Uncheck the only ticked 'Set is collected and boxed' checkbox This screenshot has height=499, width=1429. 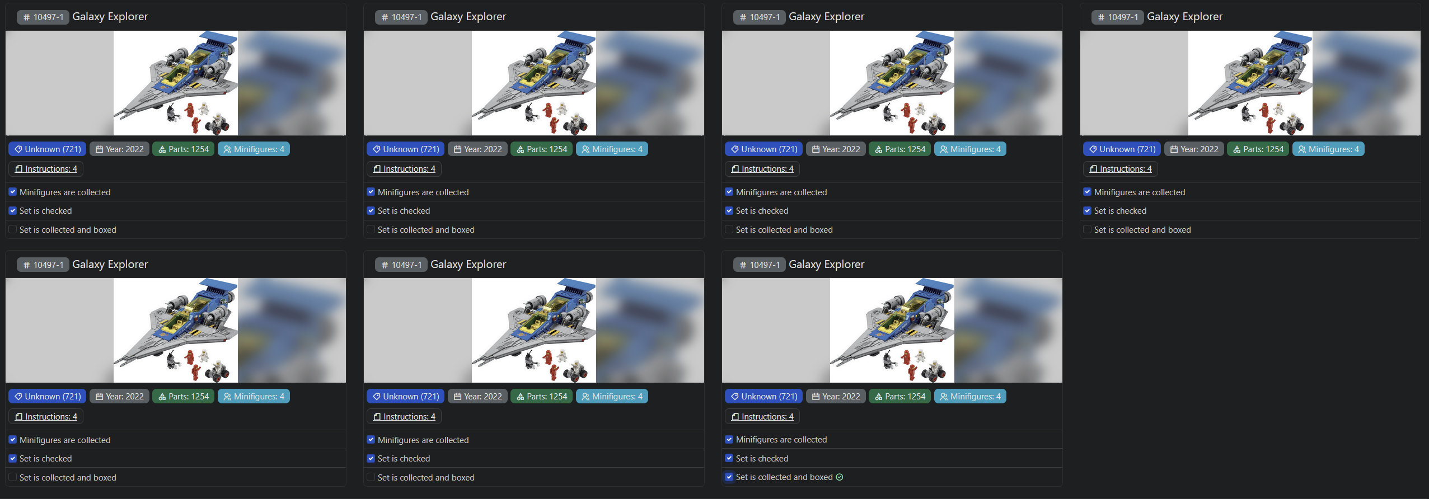pos(729,477)
